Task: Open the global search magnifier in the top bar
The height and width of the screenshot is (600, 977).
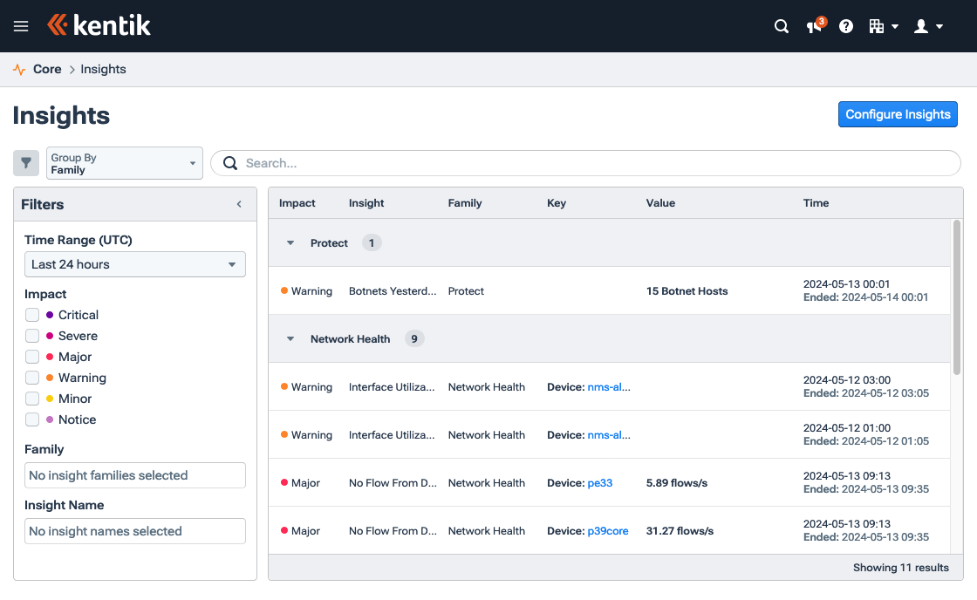Action: (x=781, y=26)
